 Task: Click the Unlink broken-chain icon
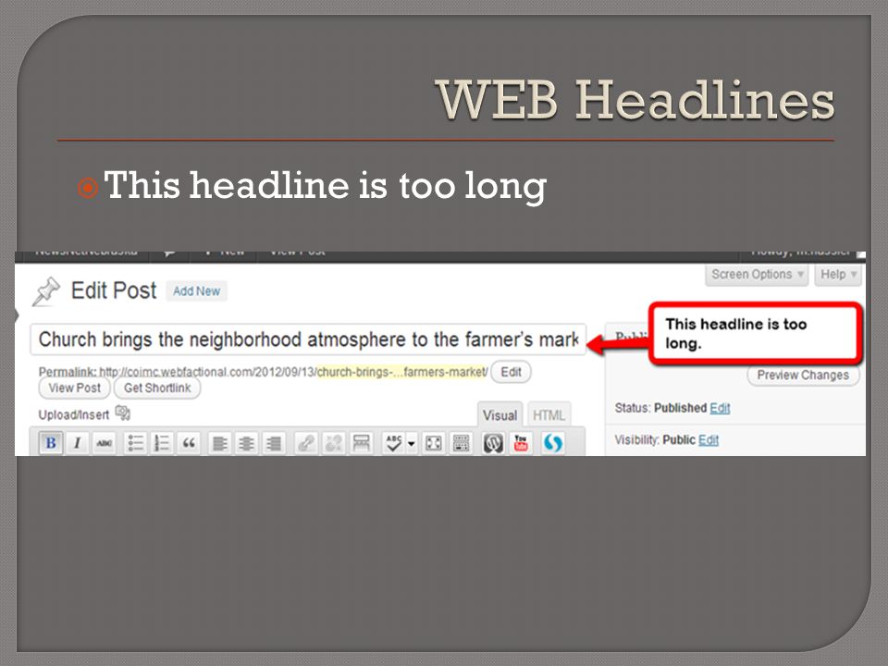pos(333,443)
